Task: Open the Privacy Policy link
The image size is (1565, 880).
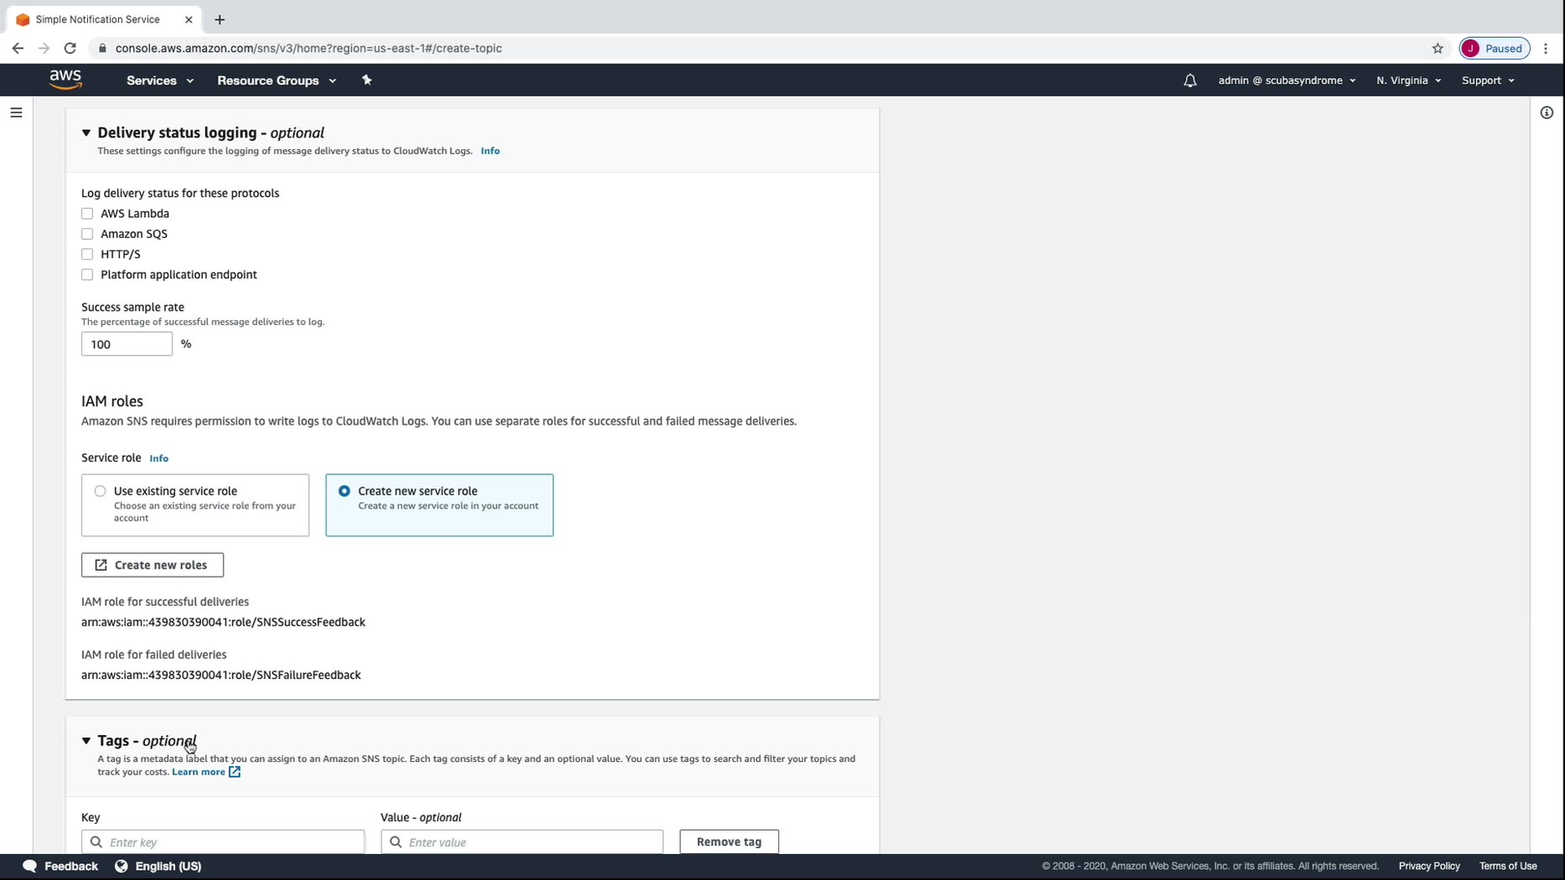Action: click(1429, 866)
